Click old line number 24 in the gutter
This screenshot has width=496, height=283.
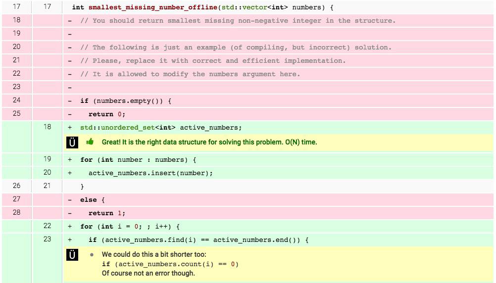(x=16, y=101)
